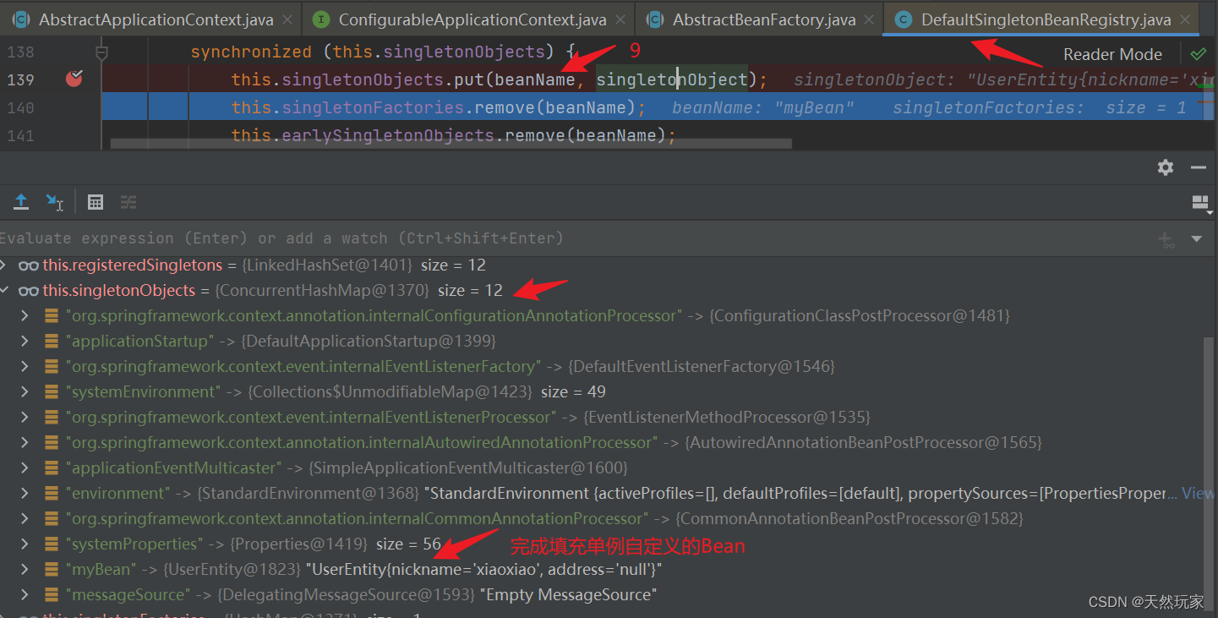1218x618 pixels.
Task: Expand the "environment" map entry
Action: 25,493
